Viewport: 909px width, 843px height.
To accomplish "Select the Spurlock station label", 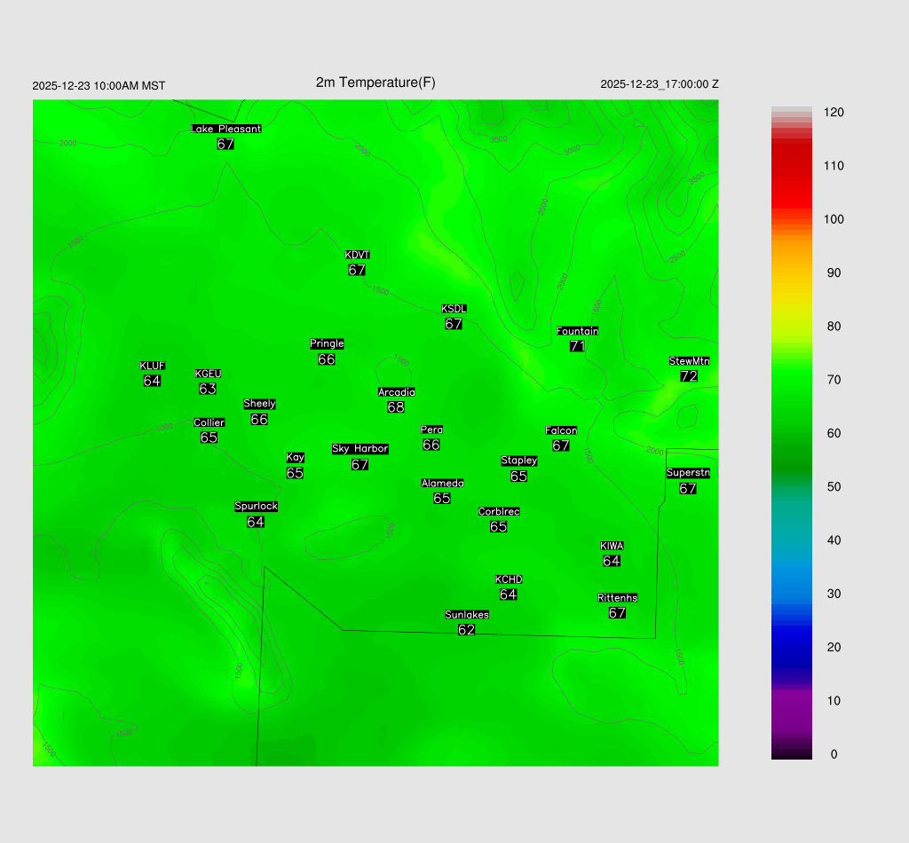I will pyautogui.click(x=256, y=507).
